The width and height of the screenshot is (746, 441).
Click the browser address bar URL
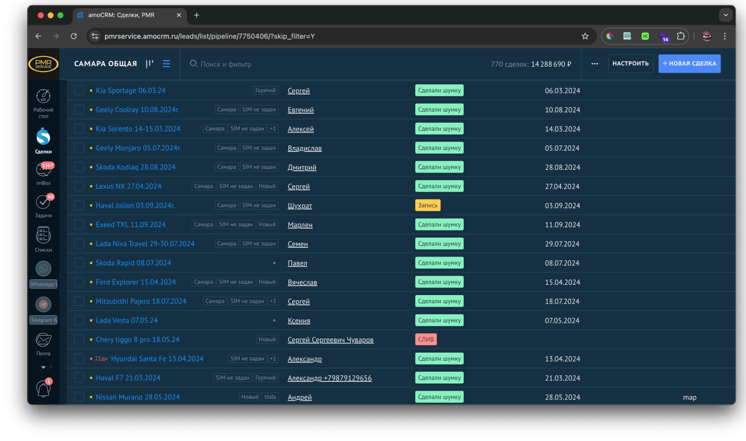click(210, 36)
